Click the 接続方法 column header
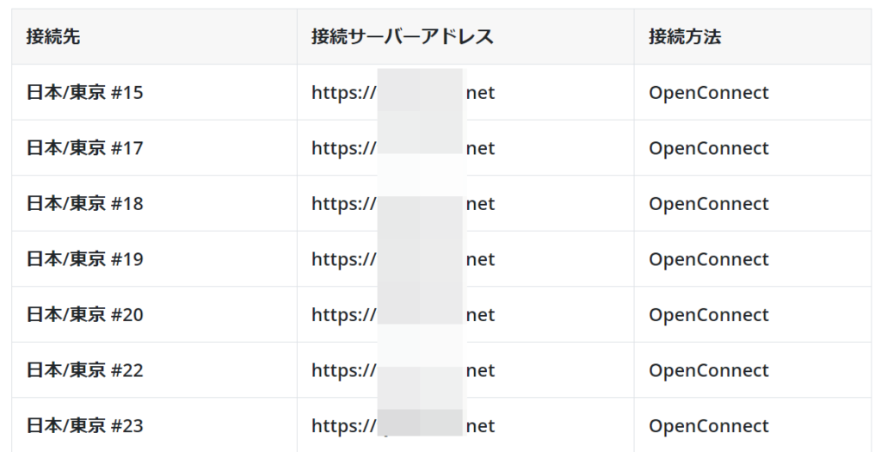Viewport: 881px width, 452px height. tap(685, 36)
